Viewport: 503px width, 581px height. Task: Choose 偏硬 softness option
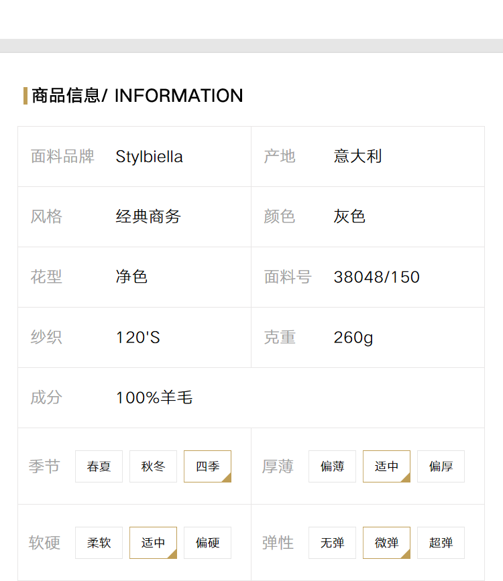coord(207,542)
